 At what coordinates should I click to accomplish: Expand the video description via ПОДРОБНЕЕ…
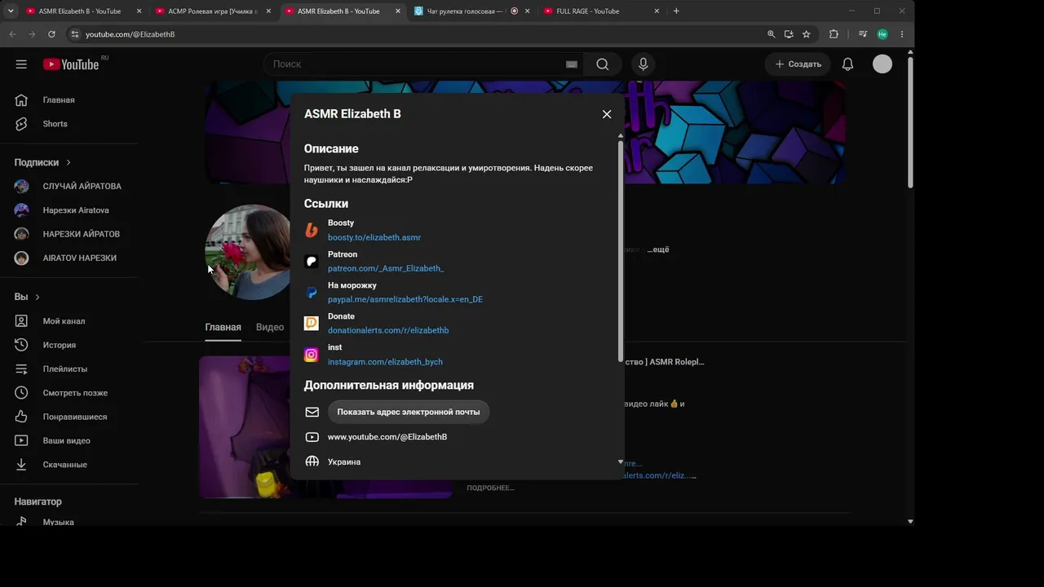[x=490, y=488]
